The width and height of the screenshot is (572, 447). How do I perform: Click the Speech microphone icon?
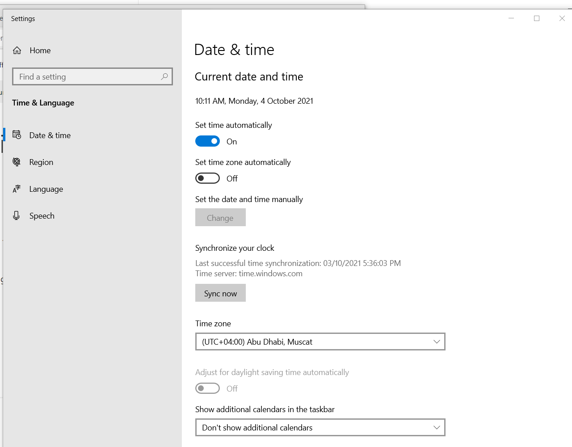point(17,215)
